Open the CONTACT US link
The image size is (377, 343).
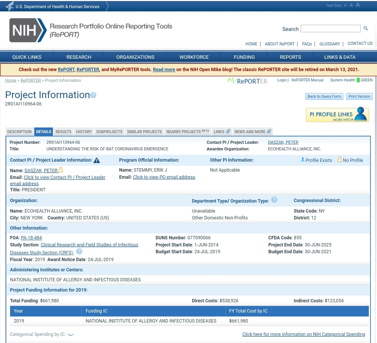(x=360, y=43)
